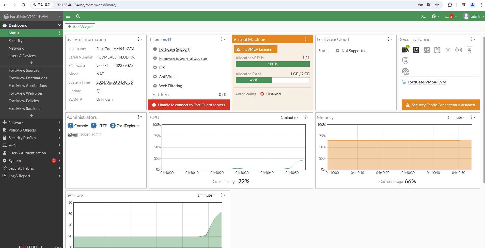Expand User & Authentication in the sidebar
This screenshot has width=485, height=248.
[x=32, y=153]
